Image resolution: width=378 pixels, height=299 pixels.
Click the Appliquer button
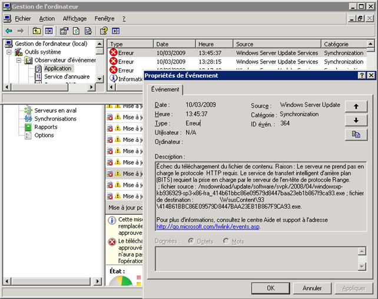tap(354, 288)
